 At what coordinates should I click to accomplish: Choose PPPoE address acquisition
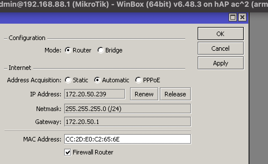[x=138, y=80]
